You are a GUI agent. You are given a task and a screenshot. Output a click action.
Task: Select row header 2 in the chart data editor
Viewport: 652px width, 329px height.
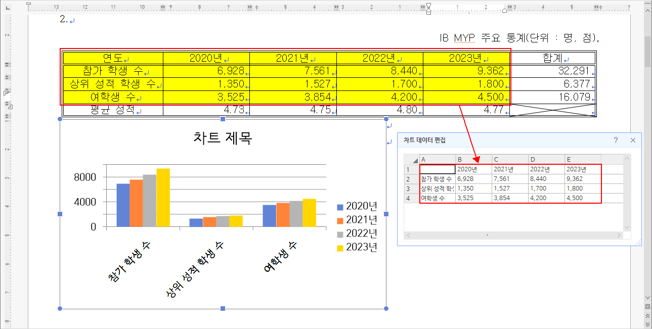[x=410, y=178]
